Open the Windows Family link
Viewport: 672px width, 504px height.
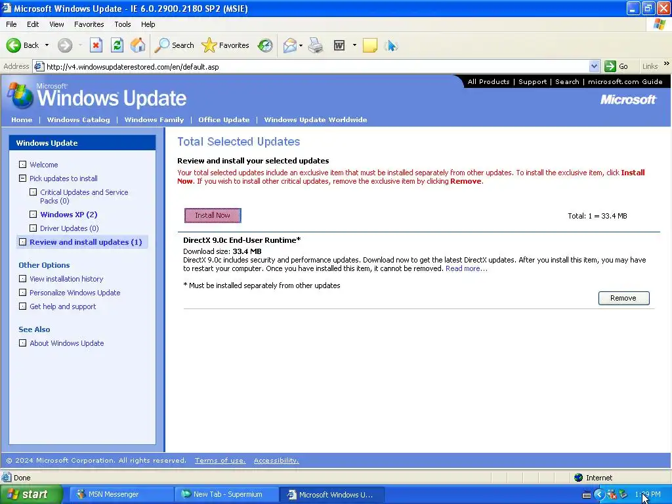(154, 119)
